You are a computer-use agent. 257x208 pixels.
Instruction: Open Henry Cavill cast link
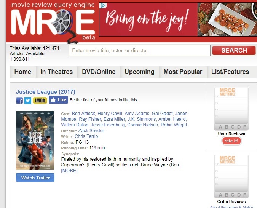pos(110,114)
